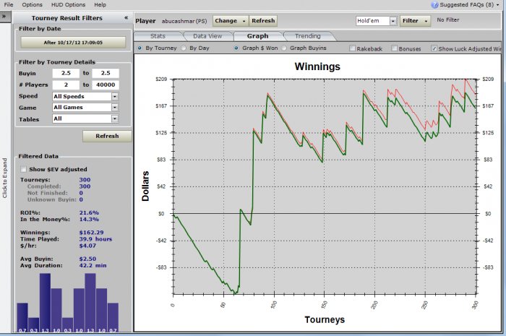Expand the collapsed left sidebar arrow
The width and height of the screenshot is (506, 336).
click(4, 16)
